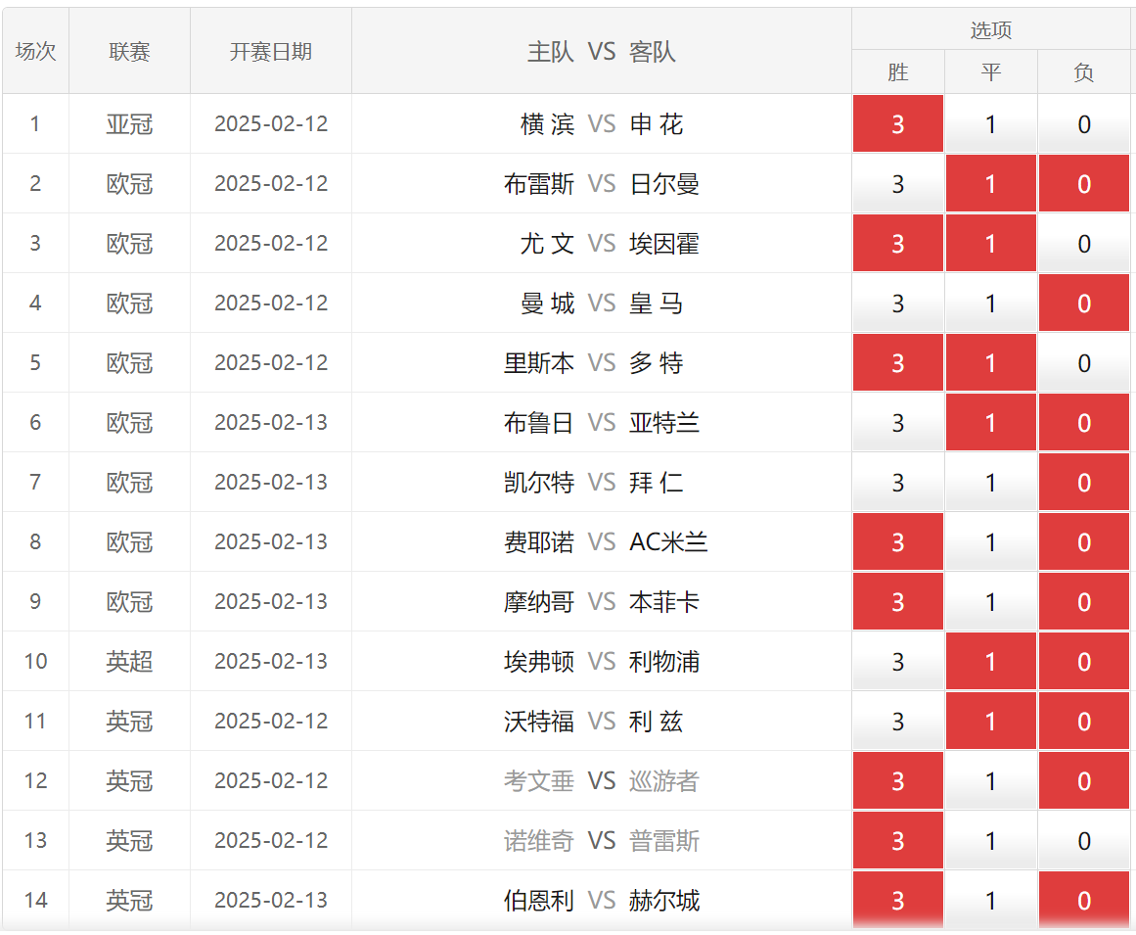Deselect loss option 0 for 凯尔特 VS 拜仁
Screen dimensions: 1136x935
pyautogui.click(x=1084, y=482)
